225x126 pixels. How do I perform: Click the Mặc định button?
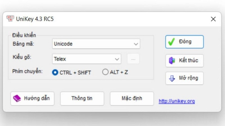tap(132, 99)
